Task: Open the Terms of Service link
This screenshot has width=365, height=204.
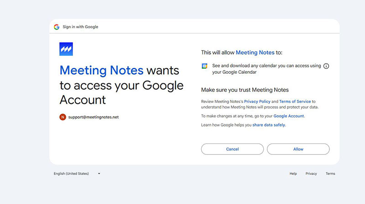Action: pyautogui.click(x=295, y=101)
